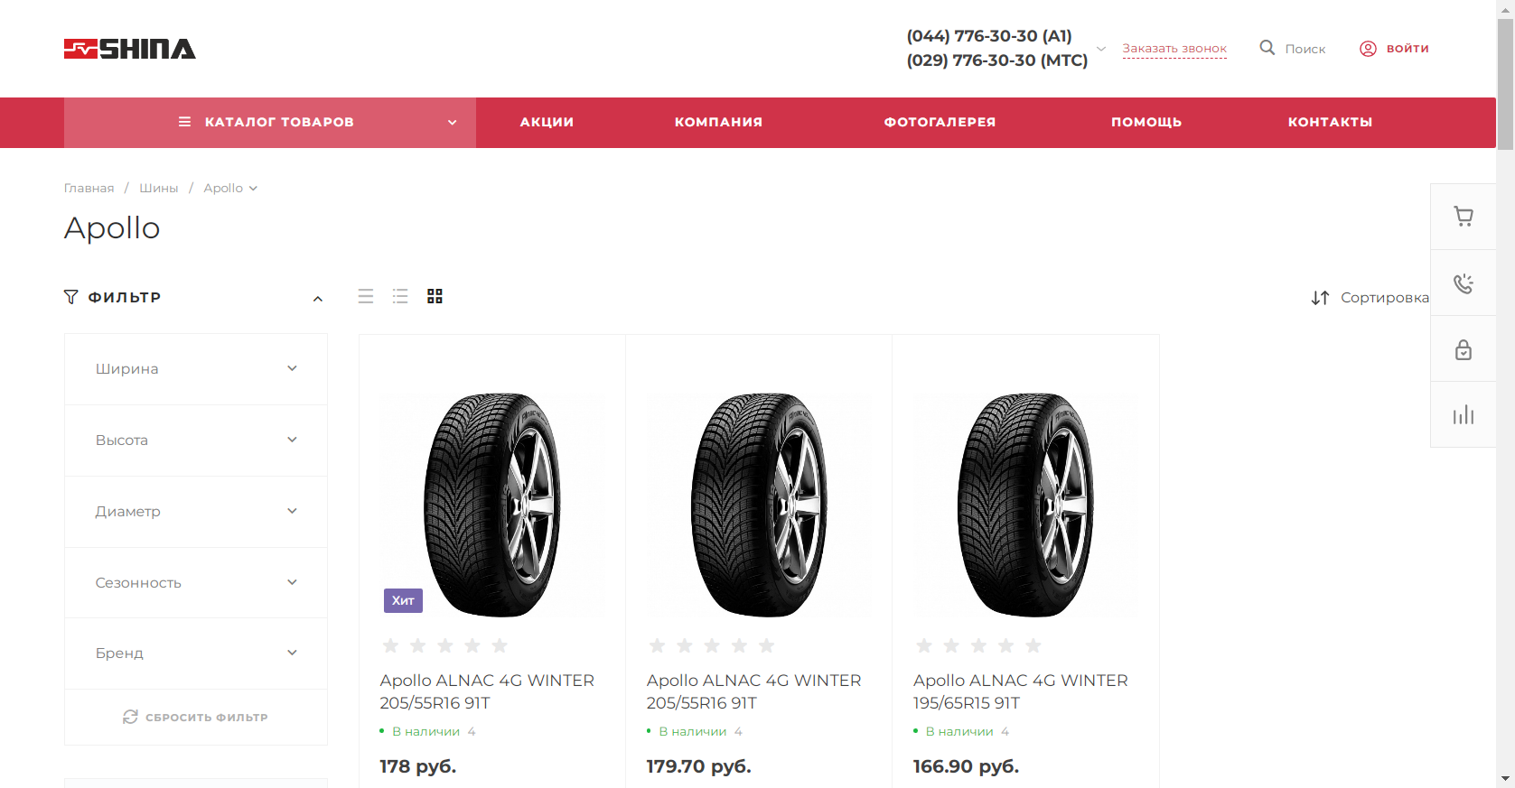The height and width of the screenshot is (788, 1515).
Task: Switch to compact list view
Action: [x=400, y=296]
